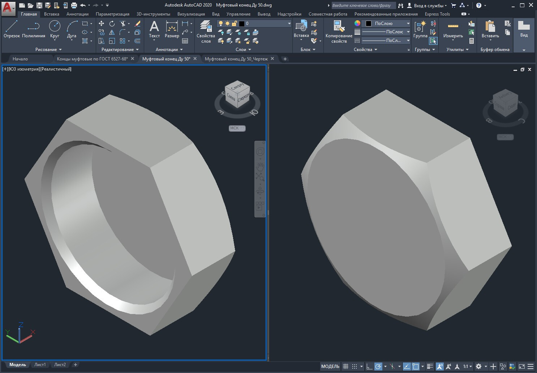This screenshot has height=373, width=537.
Task: Open the Визуализация ribbon tab
Action: click(x=191, y=14)
